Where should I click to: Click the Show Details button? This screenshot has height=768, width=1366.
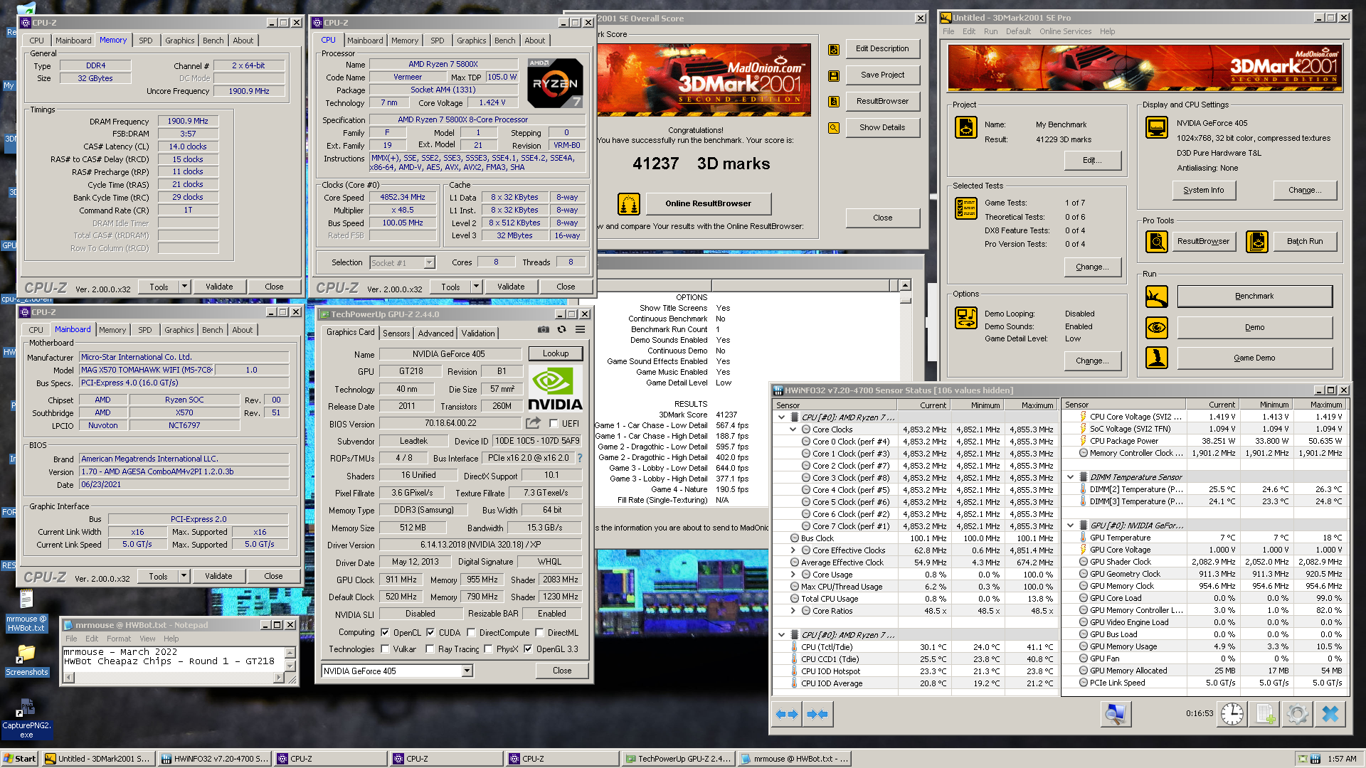coord(882,128)
